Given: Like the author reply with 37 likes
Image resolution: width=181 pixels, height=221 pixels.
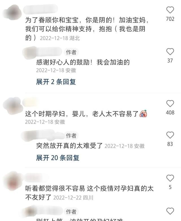Looking at the screenshot, I should point(170,52).
